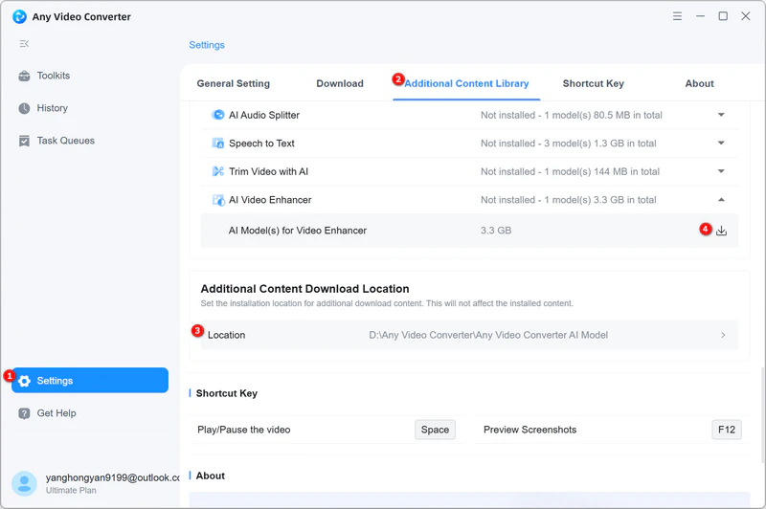Click the About section heading

click(x=210, y=476)
